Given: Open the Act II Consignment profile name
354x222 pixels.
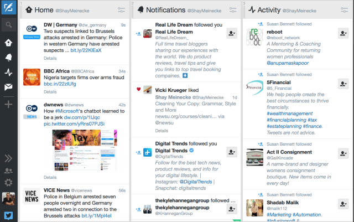Looking at the screenshot, I should pyautogui.click(x=289, y=152).
